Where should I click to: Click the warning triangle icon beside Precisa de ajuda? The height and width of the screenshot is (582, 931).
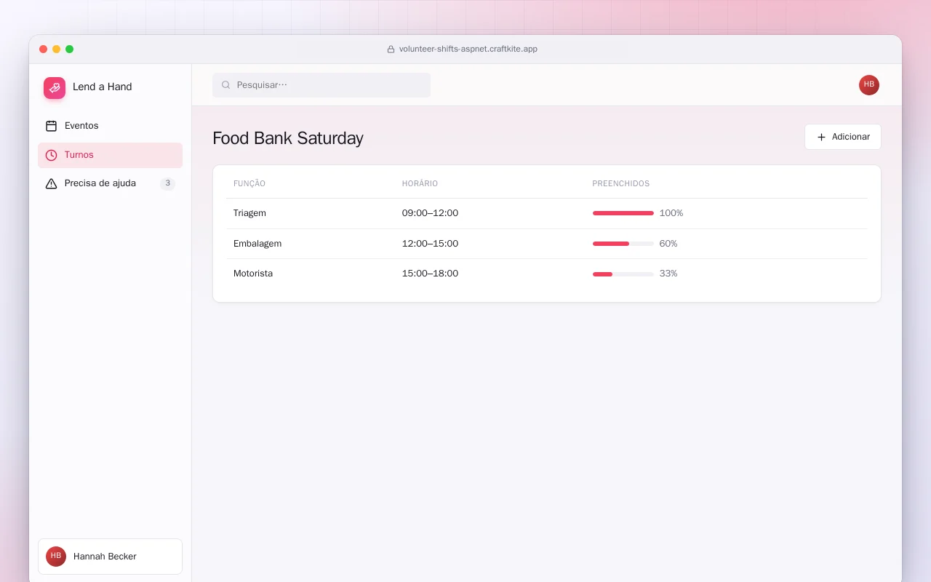pos(51,183)
